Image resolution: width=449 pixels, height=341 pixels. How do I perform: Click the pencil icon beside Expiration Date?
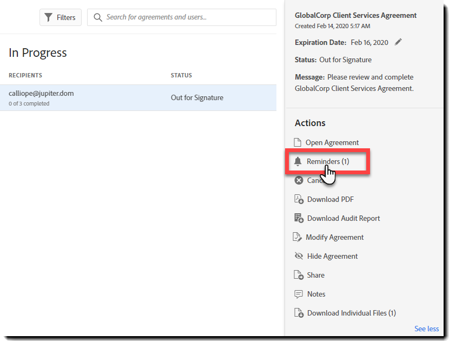[399, 42]
